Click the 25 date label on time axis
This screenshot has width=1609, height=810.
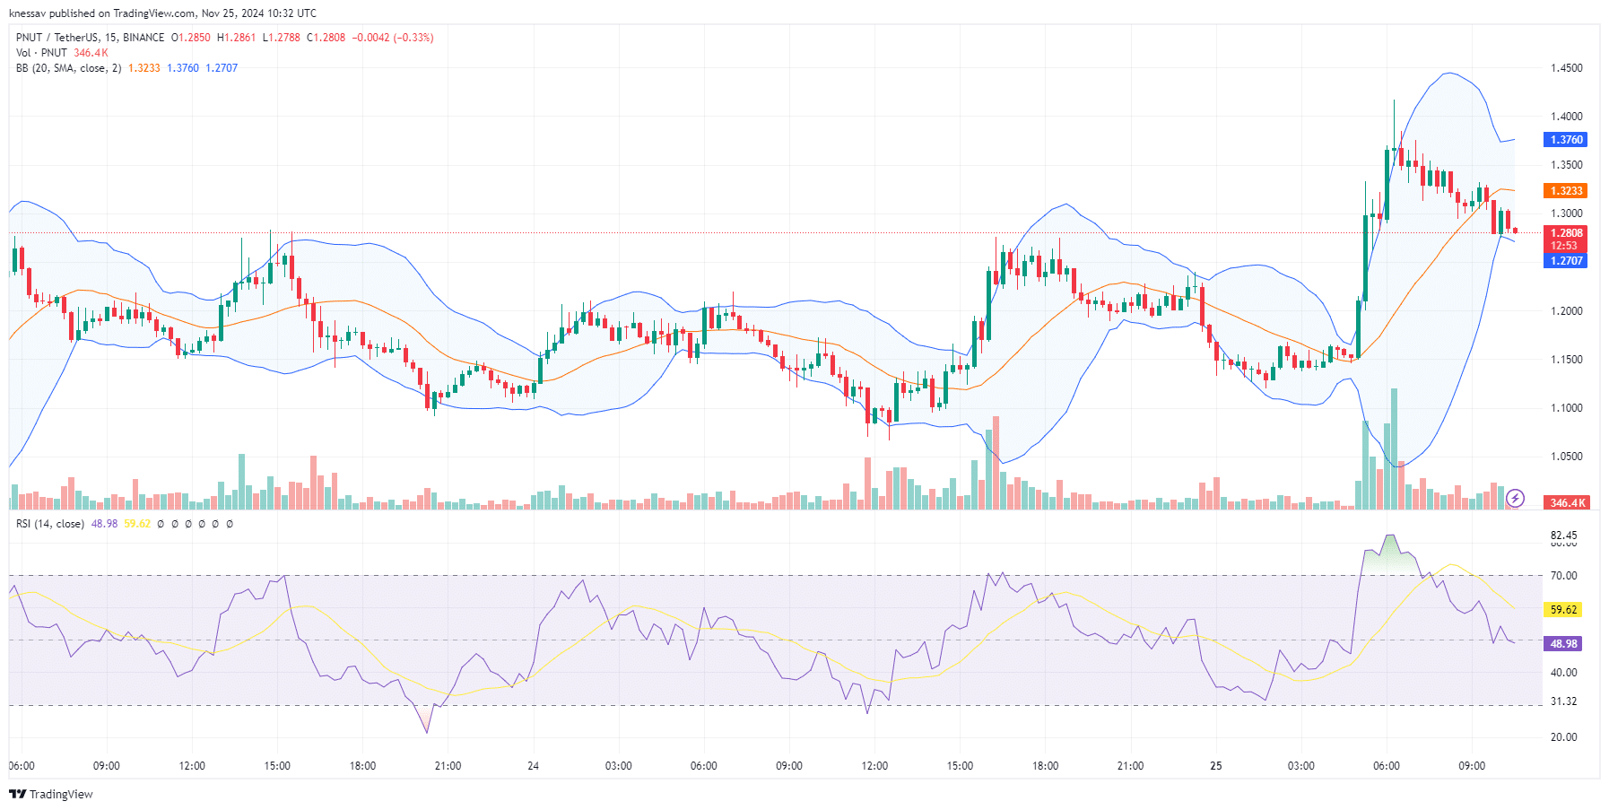click(1215, 766)
